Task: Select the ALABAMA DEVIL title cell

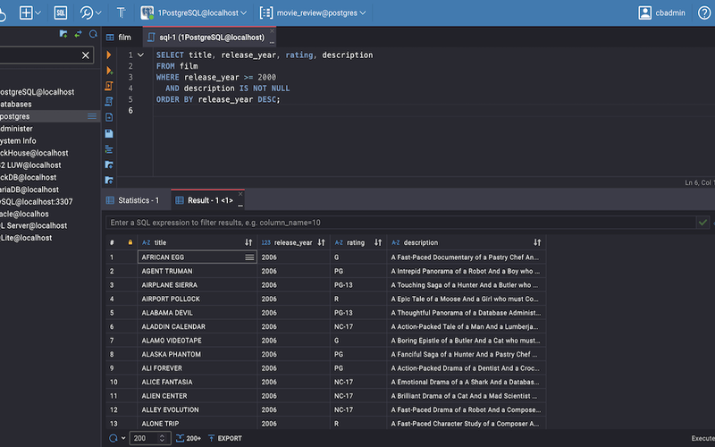Action: click(198, 313)
